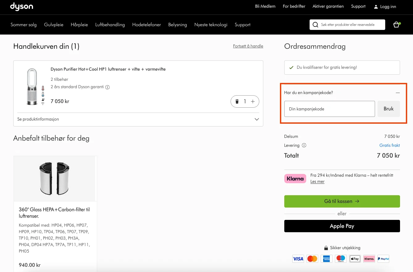Remove item with the trash icon
This screenshot has height=272, width=413.
click(x=237, y=101)
